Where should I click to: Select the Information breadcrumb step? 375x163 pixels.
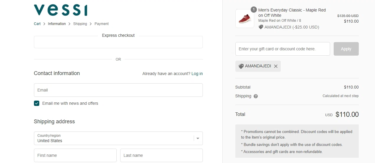[57, 24]
